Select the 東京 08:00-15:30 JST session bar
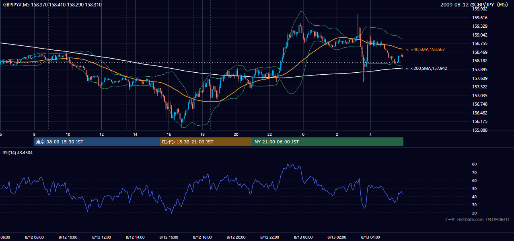The image size is (514, 241). (x=97, y=142)
